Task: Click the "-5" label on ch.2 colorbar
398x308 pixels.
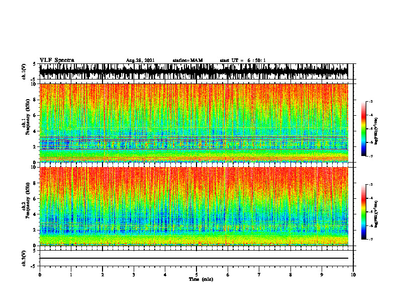Action: 371,212
